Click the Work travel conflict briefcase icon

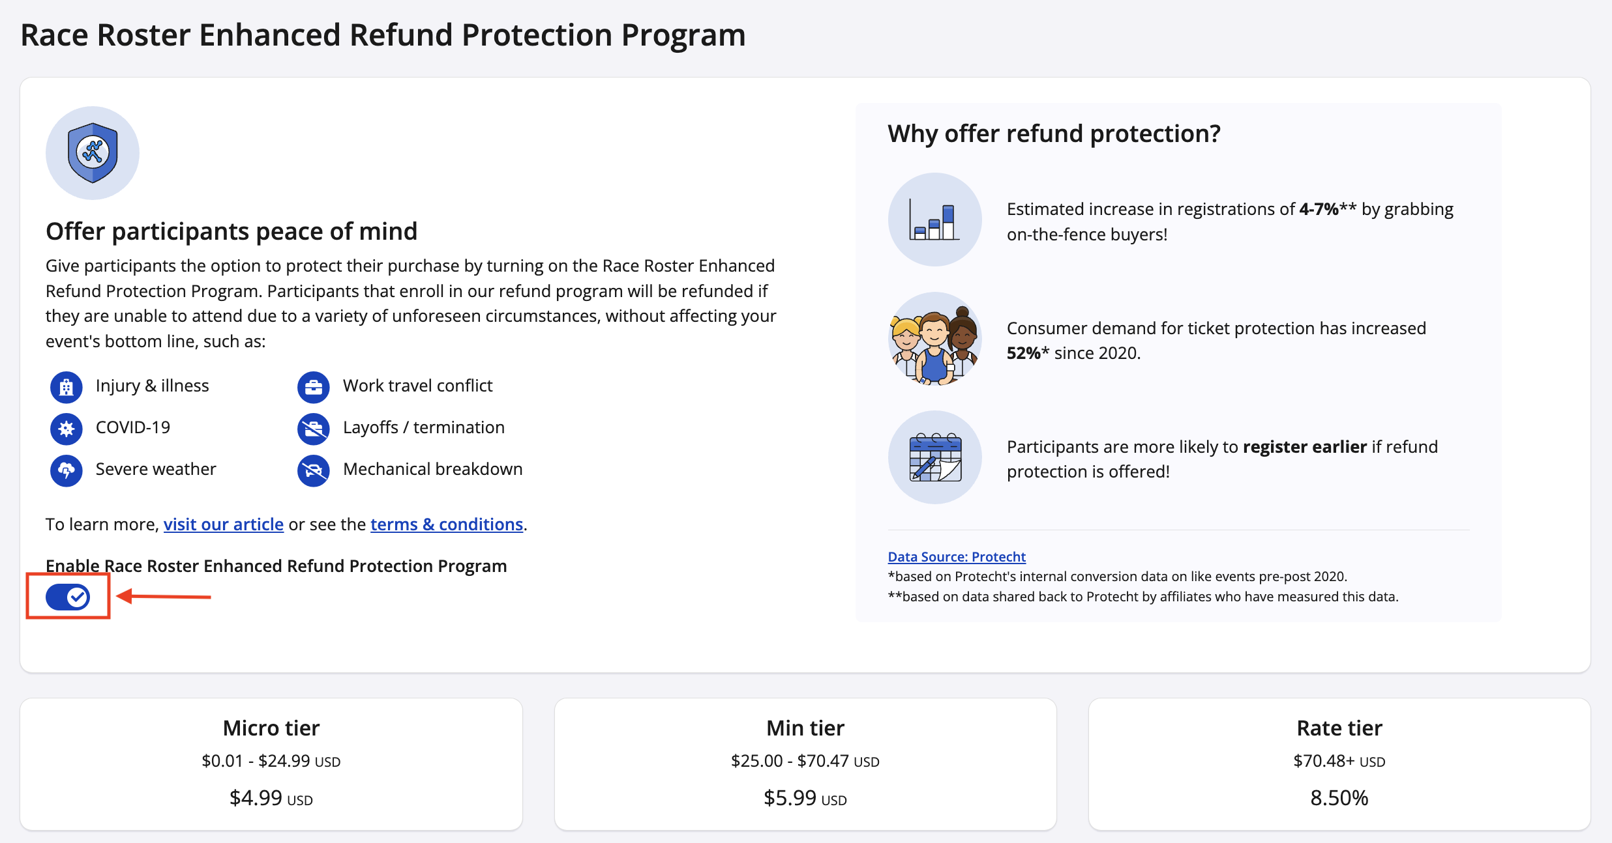pos(314,388)
